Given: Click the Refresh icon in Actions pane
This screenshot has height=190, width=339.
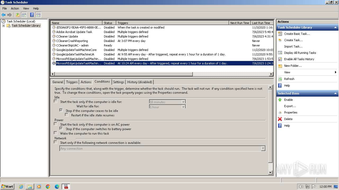Looking at the screenshot, I should pyautogui.click(x=280, y=79).
